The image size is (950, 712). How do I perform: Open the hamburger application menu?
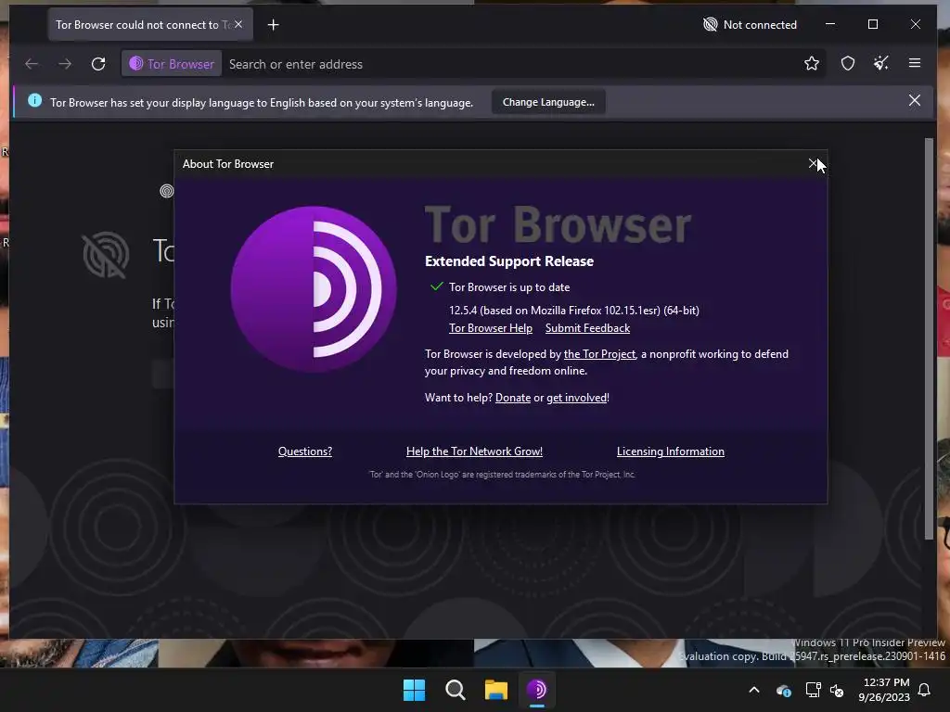[x=915, y=64]
